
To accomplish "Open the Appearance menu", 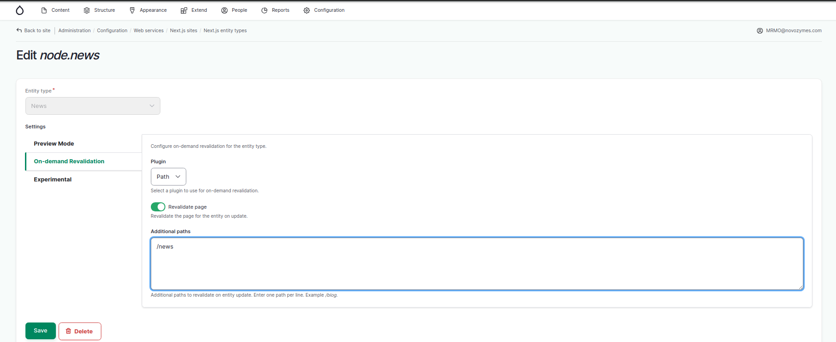I will [148, 10].
